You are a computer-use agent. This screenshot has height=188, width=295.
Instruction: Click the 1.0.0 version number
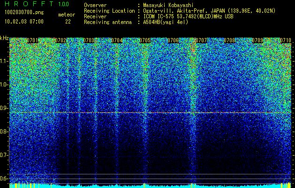pos(64,4)
